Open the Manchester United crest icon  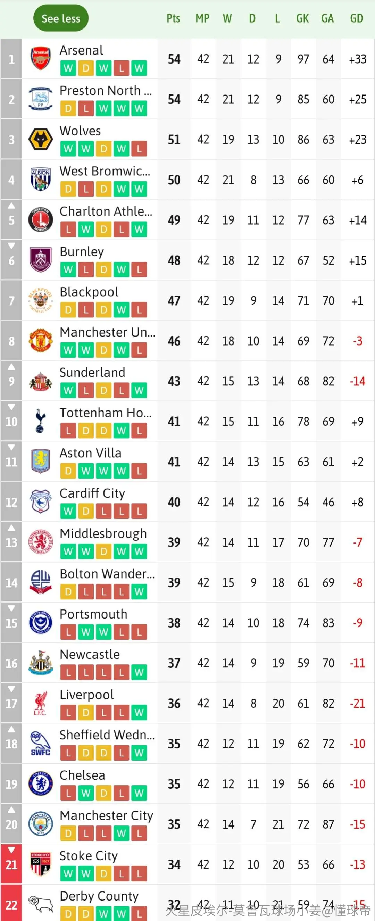coord(40,341)
